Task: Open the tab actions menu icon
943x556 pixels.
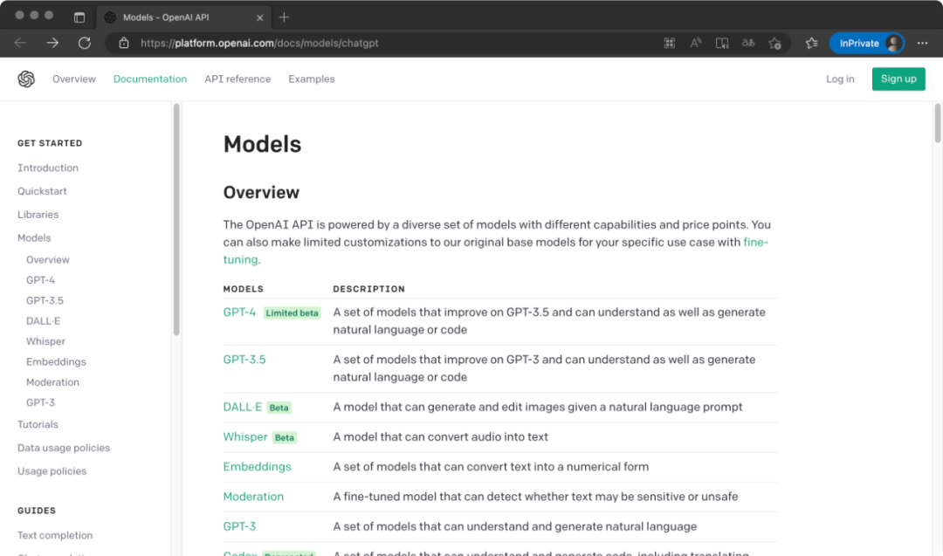Action: pos(79,17)
